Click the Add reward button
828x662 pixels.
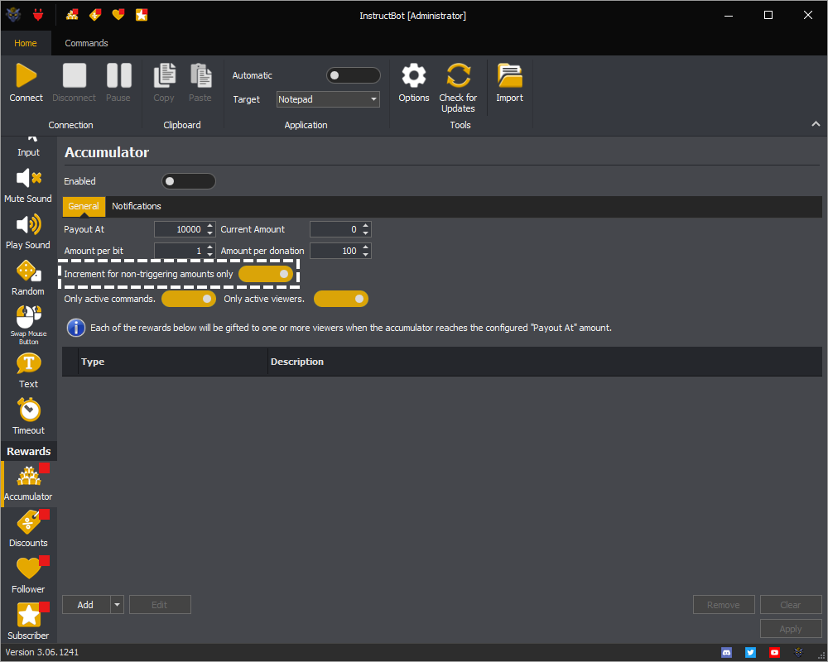[x=86, y=605]
